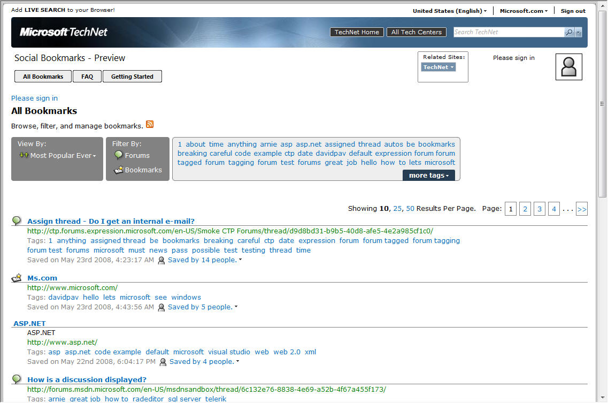Expand Saved by 5 people list
The width and height of the screenshot is (608, 403).
point(236,307)
